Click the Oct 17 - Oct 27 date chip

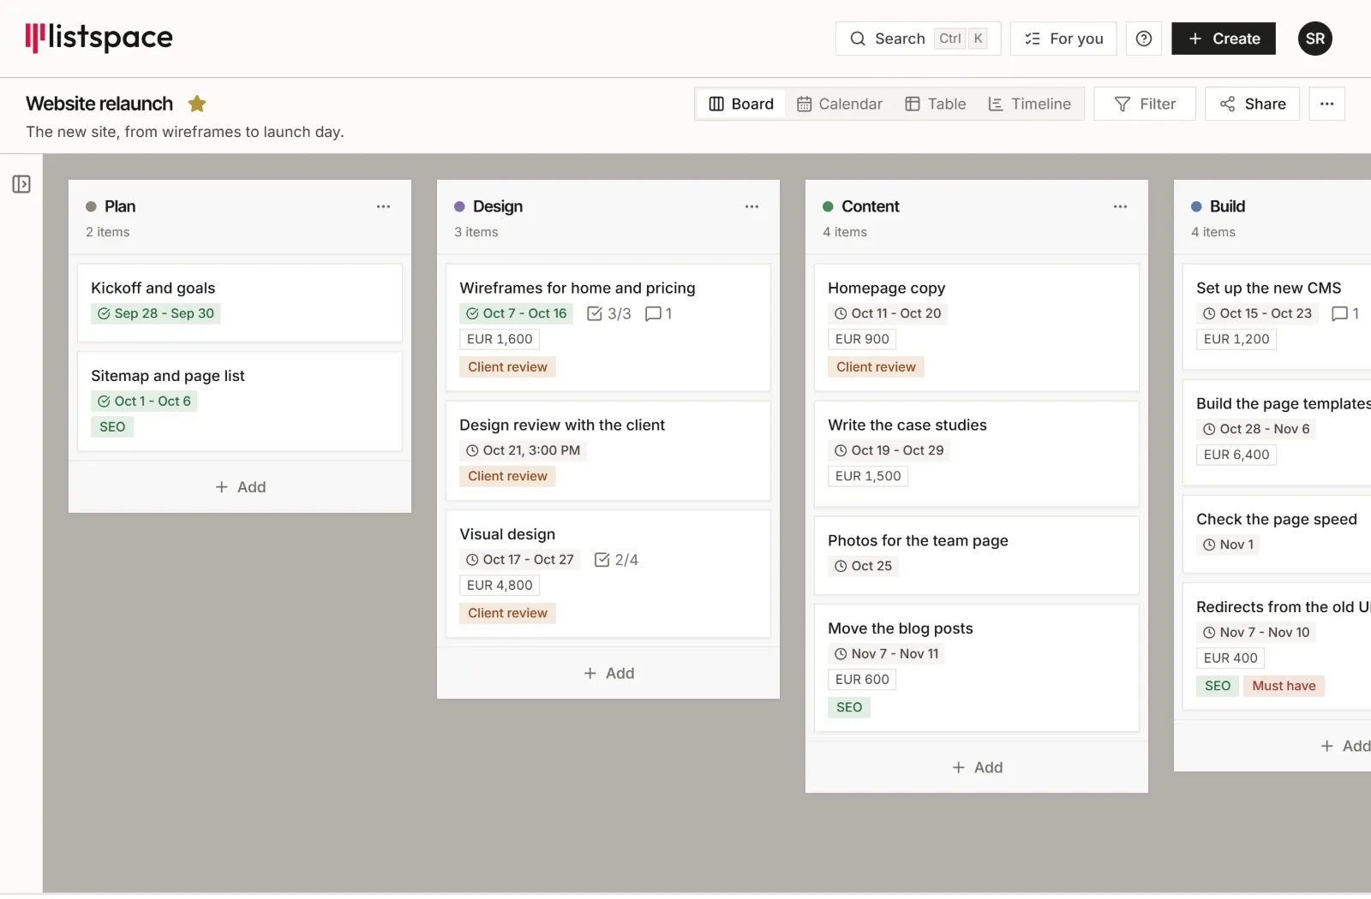point(520,560)
